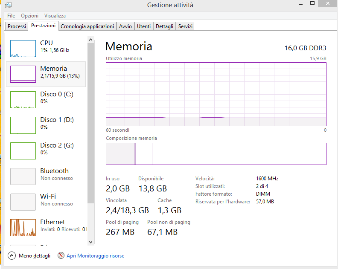
Task: Click the Disco 2 (G:) label
Action: 57,145
